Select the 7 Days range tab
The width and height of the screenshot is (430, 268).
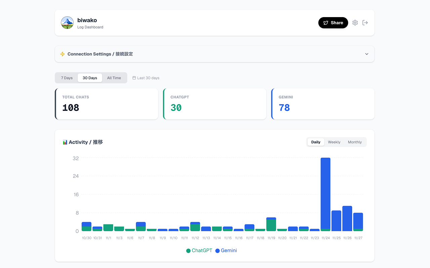[67, 78]
